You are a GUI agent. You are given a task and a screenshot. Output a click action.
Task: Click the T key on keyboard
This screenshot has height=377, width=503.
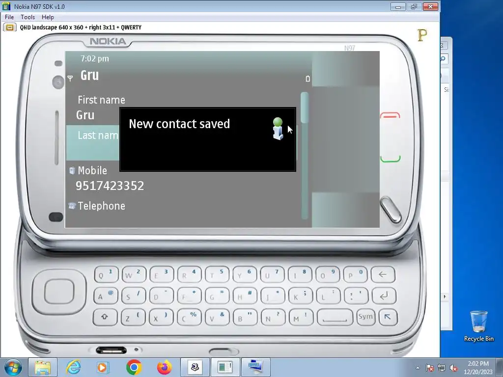(217, 274)
